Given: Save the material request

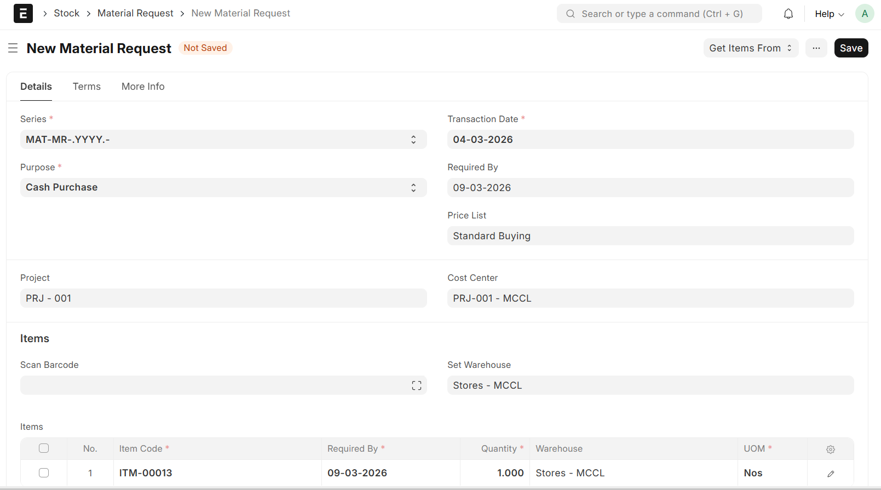Looking at the screenshot, I should pos(851,48).
